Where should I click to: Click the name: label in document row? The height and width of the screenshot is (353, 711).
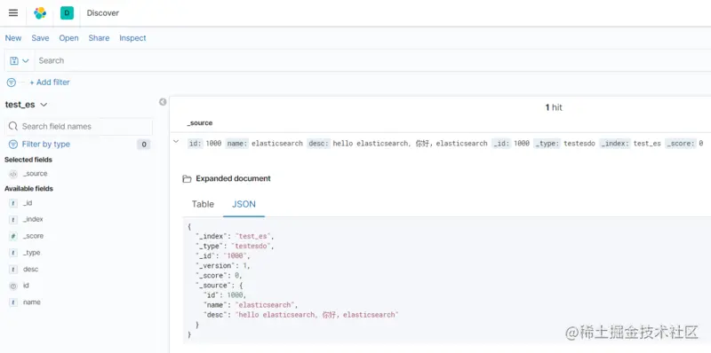pyautogui.click(x=237, y=144)
